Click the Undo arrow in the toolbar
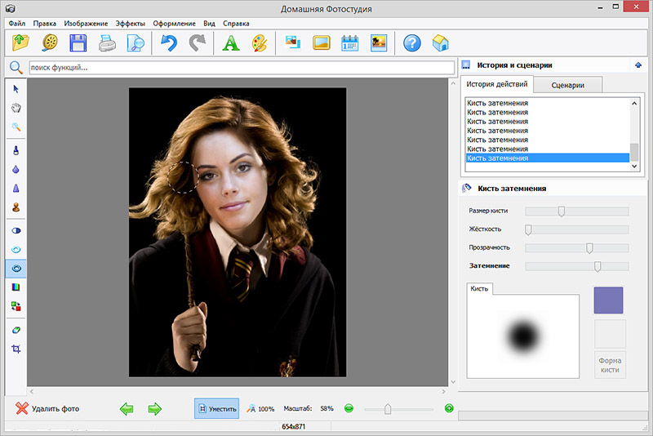This screenshot has height=436, width=653. pos(168,43)
